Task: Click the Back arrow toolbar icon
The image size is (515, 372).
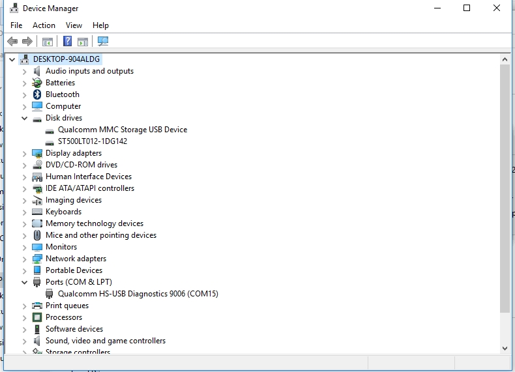Action: pos(12,42)
